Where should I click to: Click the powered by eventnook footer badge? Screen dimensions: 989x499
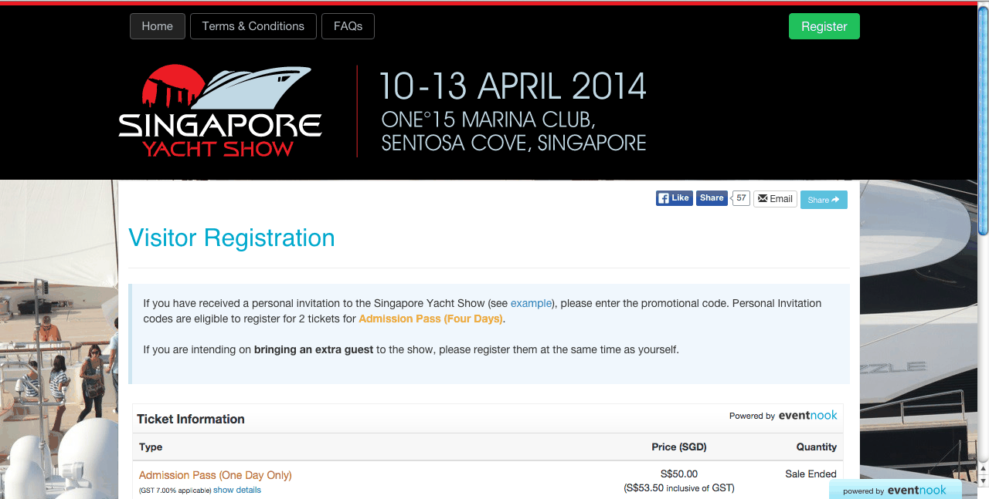(x=895, y=490)
